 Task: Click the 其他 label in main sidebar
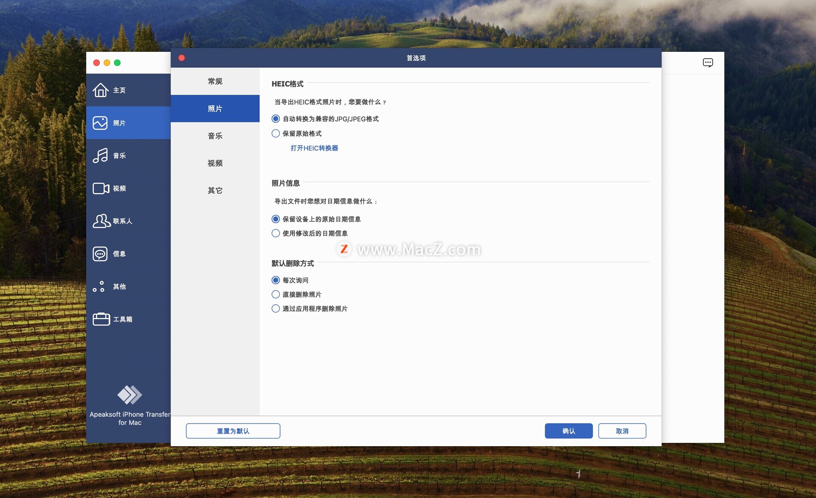(x=119, y=286)
